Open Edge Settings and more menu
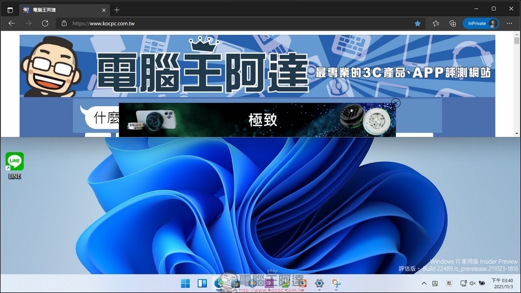The image size is (521, 293). click(x=510, y=23)
